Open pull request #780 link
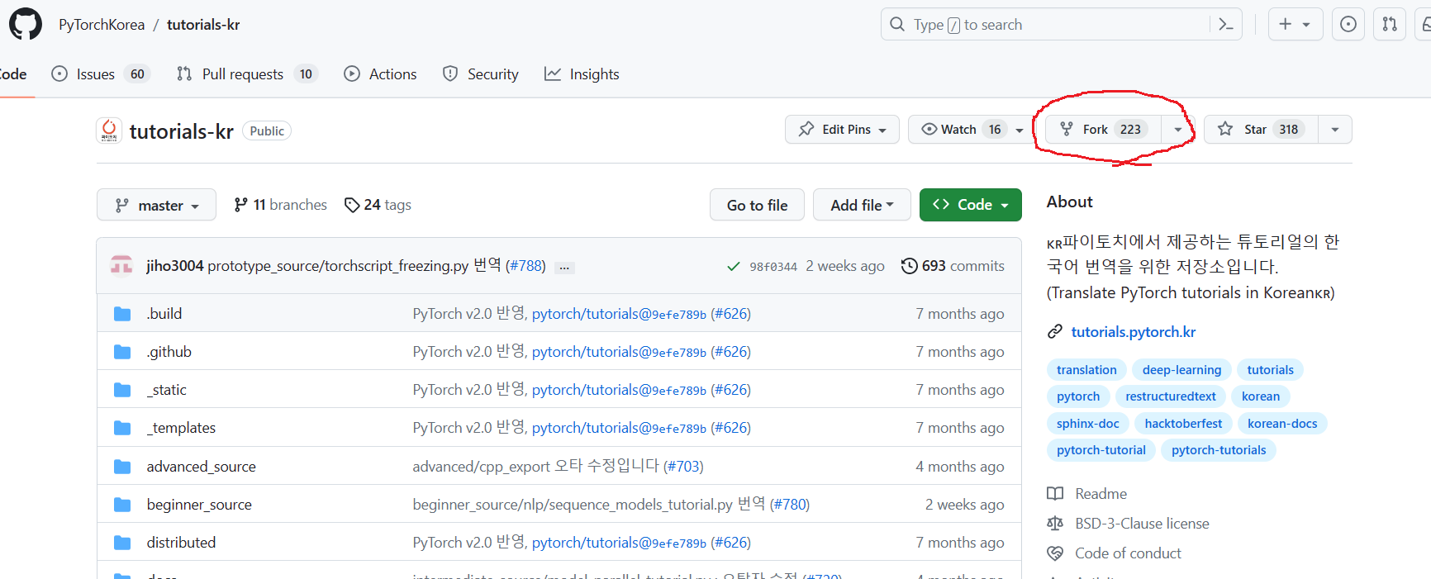 click(789, 505)
